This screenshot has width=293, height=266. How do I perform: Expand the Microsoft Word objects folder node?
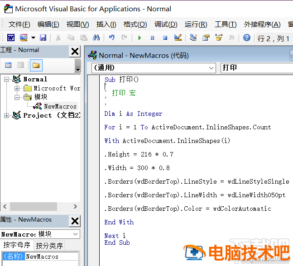17,88
